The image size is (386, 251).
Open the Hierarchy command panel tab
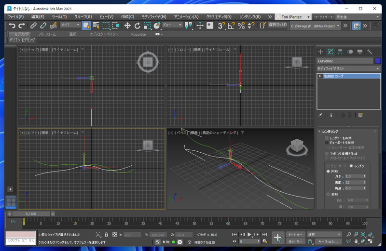click(x=340, y=52)
